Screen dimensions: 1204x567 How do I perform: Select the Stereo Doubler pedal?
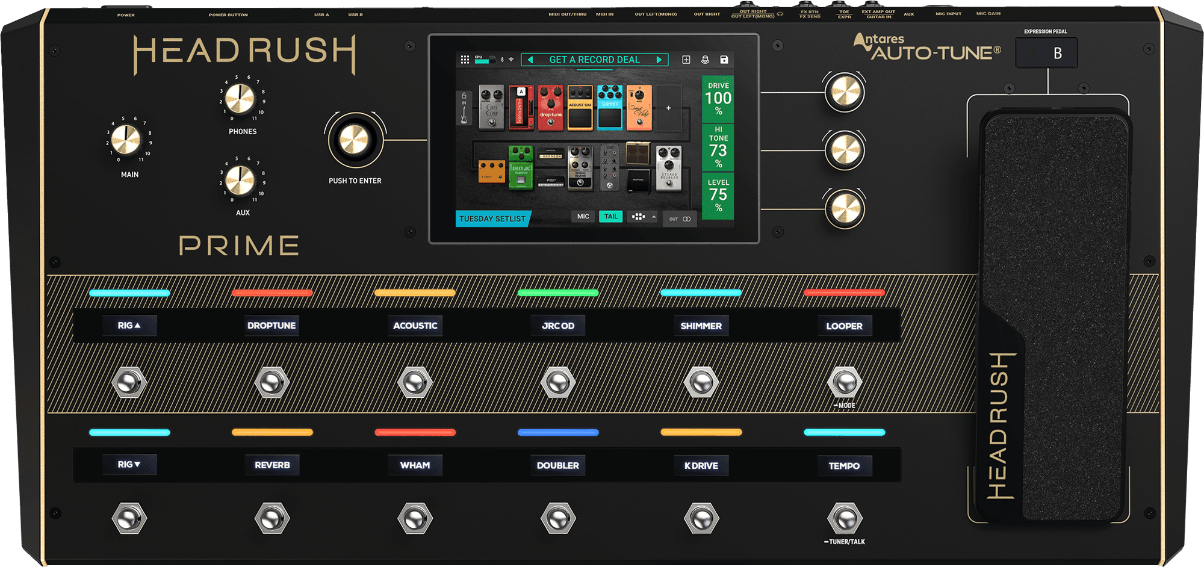pos(668,167)
